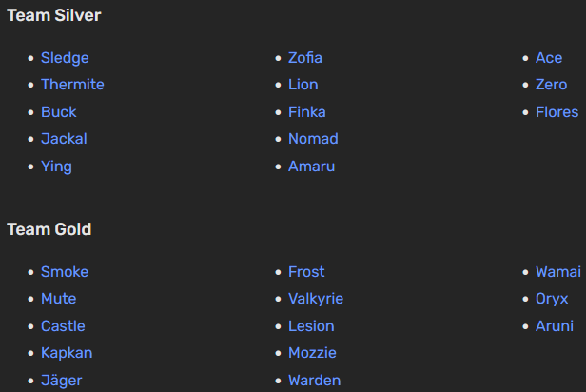This screenshot has width=586, height=392.
Task: Open the Zofia operator link
Action: click(x=305, y=58)
